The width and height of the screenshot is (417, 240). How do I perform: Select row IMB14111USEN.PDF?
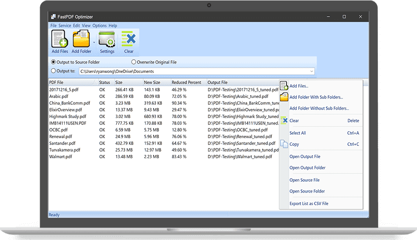[164, 123]
